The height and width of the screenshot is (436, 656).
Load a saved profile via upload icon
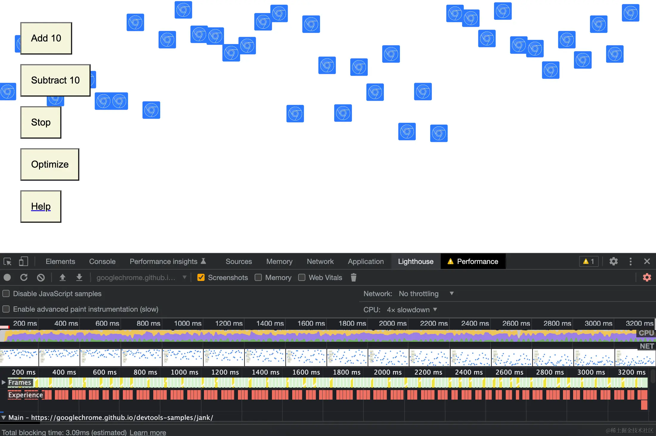click(x=63, y=277)
